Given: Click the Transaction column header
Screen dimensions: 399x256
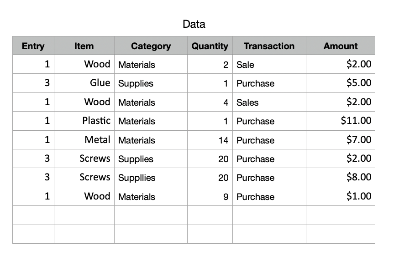Looking at the screenshot, I should point(269,46).
